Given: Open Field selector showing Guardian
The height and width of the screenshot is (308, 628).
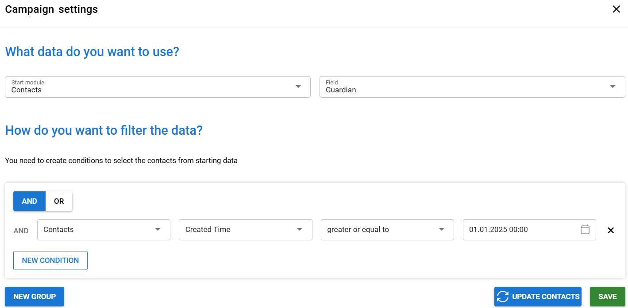Looking at the screenshot, I should pos(465,87).
